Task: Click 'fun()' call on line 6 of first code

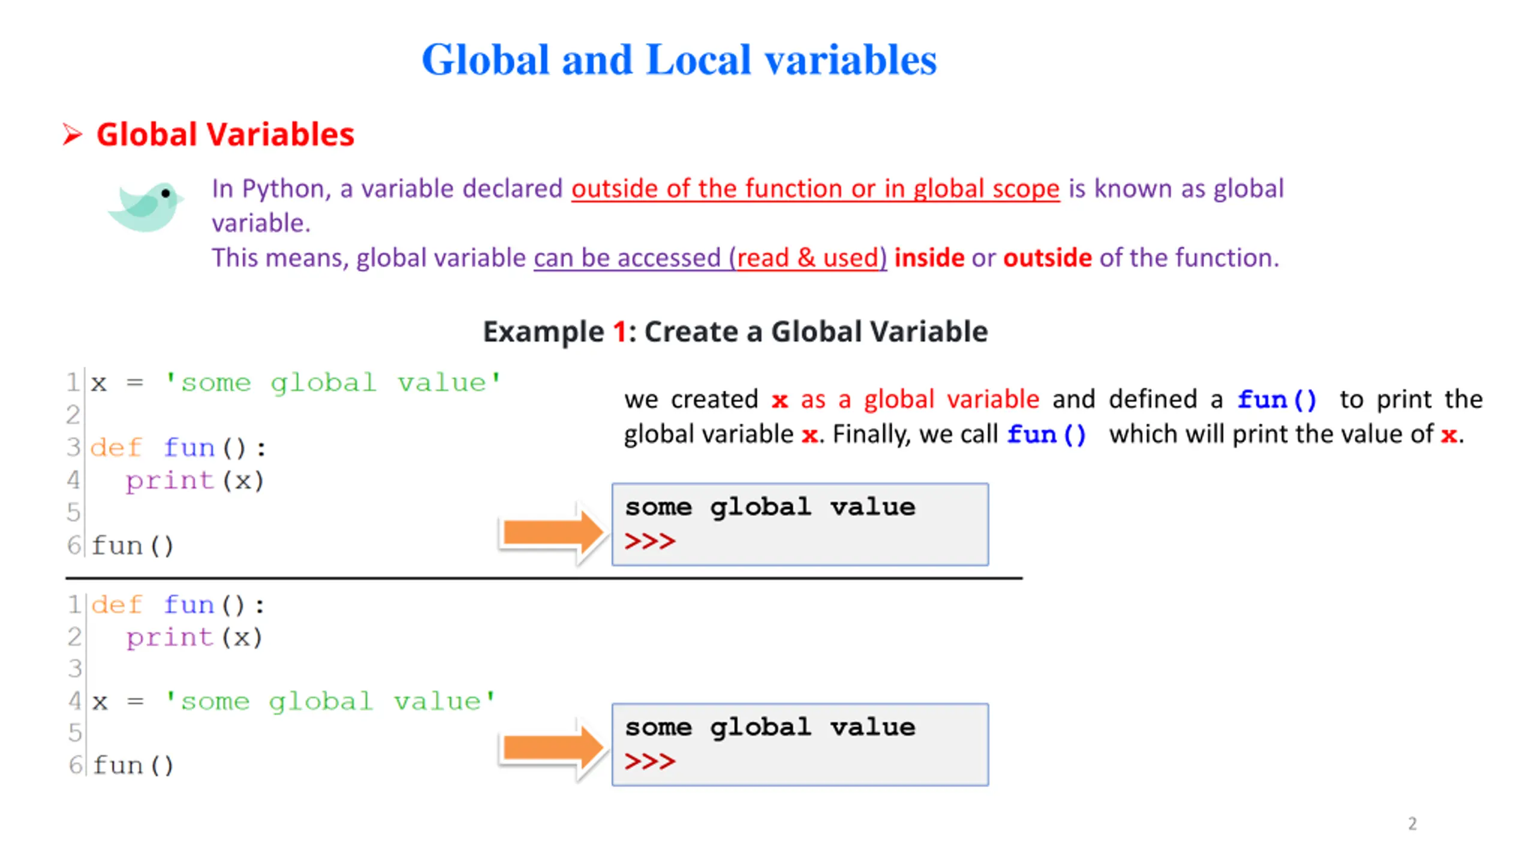Action: [133, 545]
